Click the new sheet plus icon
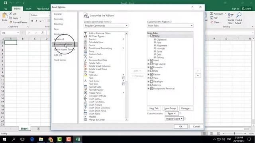Image resolution: width=255 pixels, height=143 pixels. pos(39,129)
